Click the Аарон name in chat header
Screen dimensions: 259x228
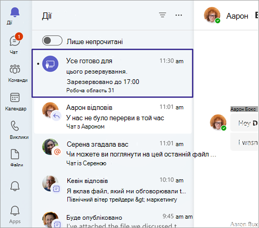pyautogui.click(x=237, y=16)
